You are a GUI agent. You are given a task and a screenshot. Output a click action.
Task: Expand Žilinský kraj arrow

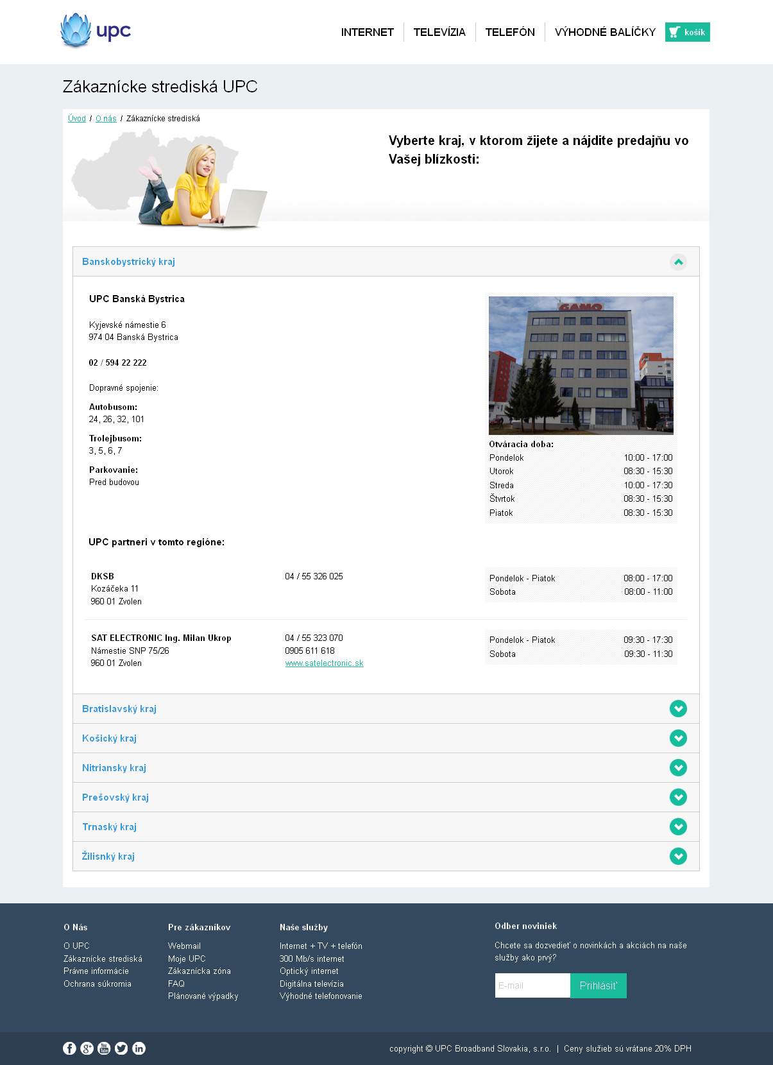click(x=678, y=856)
